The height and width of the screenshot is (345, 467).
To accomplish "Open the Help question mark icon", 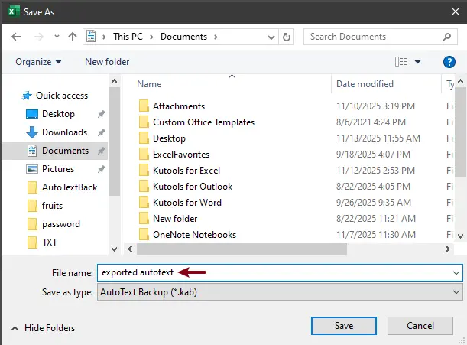I will pyautogui.click(x=449, y=62).
